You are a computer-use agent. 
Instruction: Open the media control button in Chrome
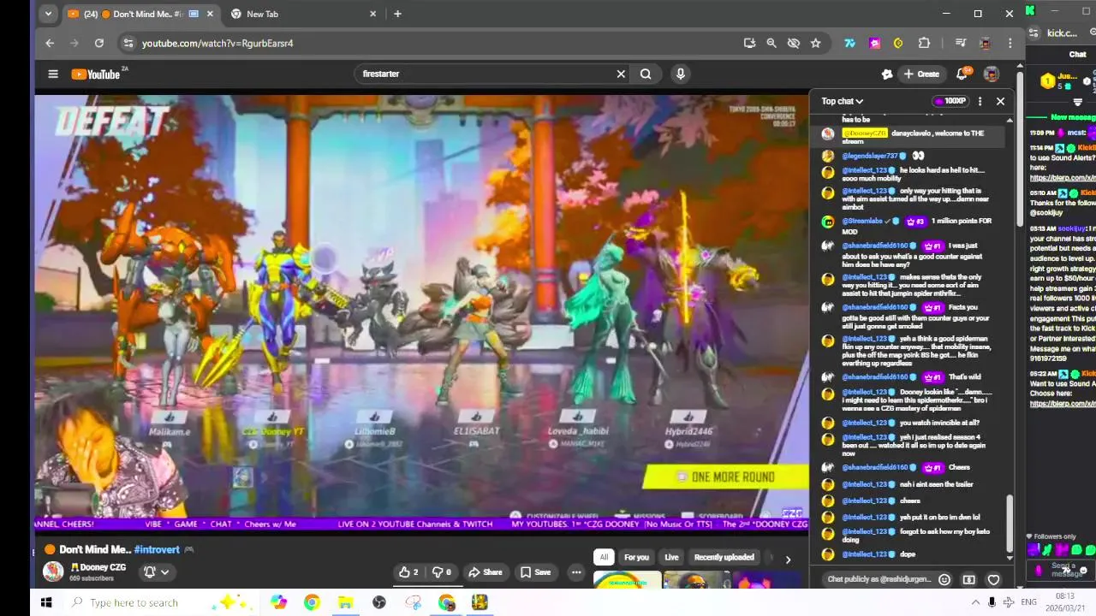[961, 43]
